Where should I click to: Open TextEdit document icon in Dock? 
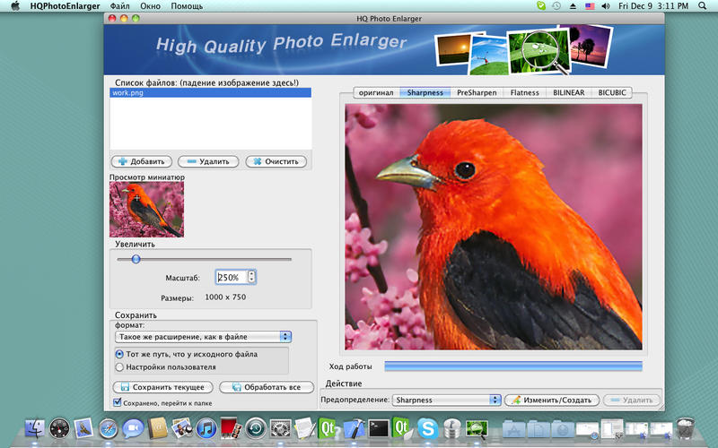pos(304,428)
